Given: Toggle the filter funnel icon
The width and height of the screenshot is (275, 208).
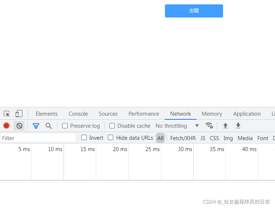Looking at the screenshot, I should coord(36,126).
